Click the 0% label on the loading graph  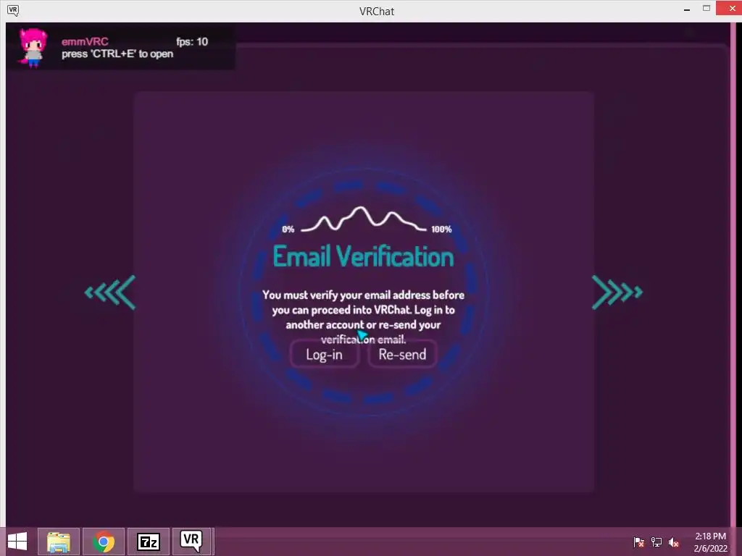coord(288,229)
